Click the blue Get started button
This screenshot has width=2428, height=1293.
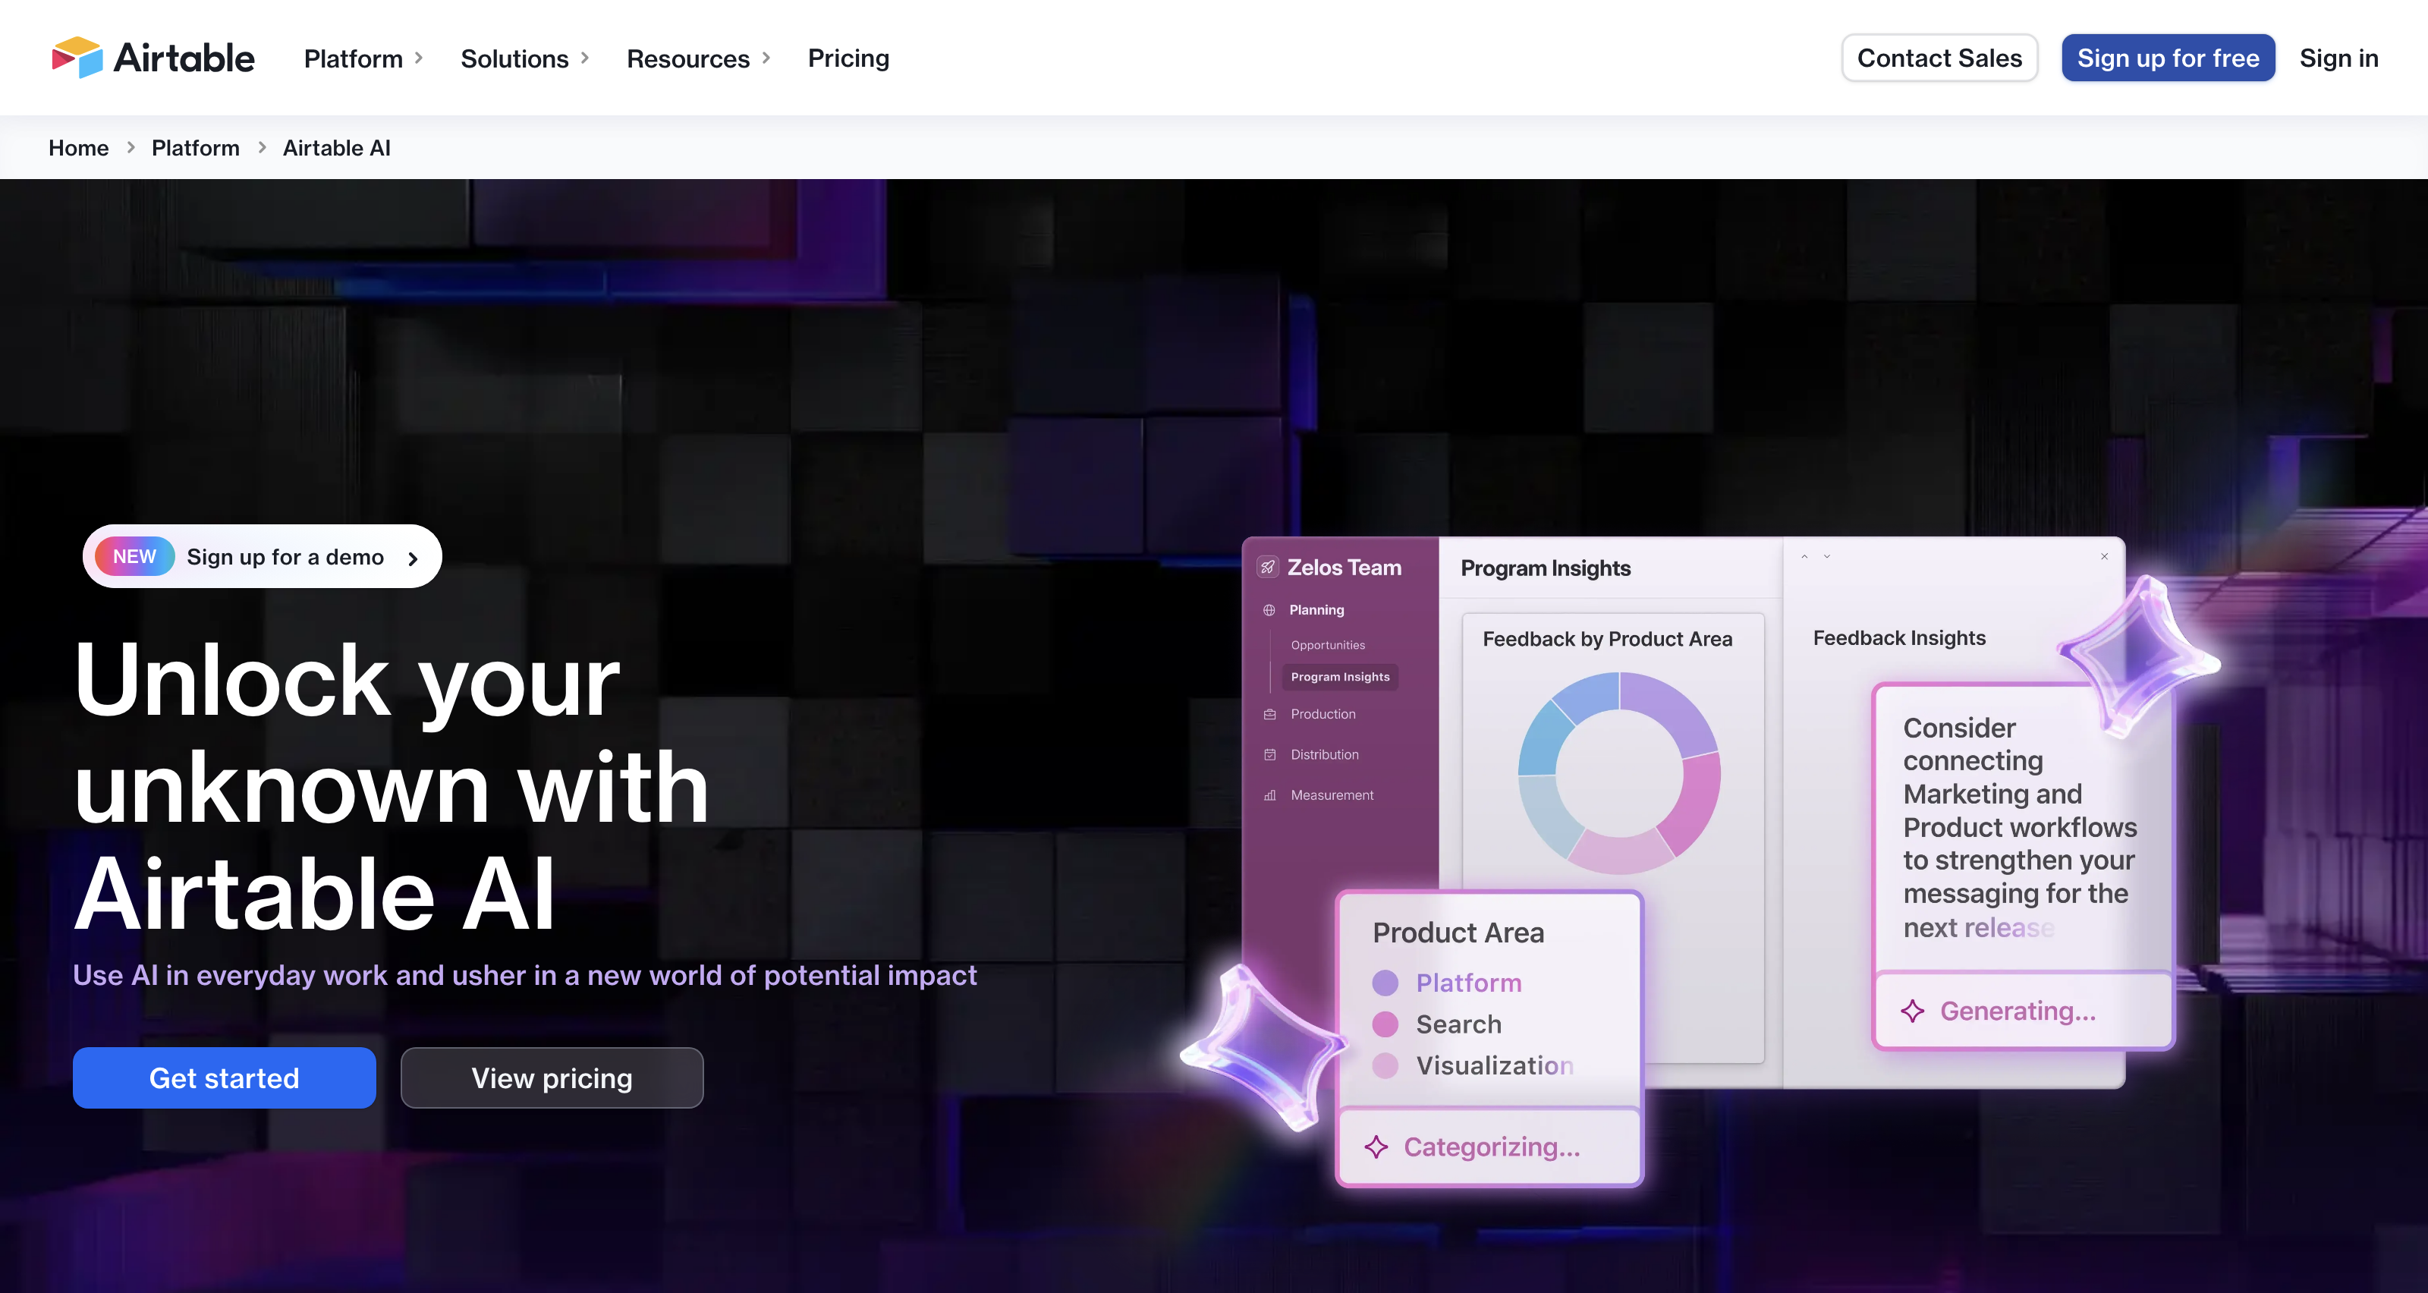click(x=225, y=1078)
